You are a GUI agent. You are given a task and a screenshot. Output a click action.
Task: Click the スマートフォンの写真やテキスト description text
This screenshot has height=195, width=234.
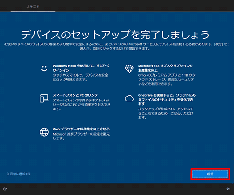click(81, 104)
